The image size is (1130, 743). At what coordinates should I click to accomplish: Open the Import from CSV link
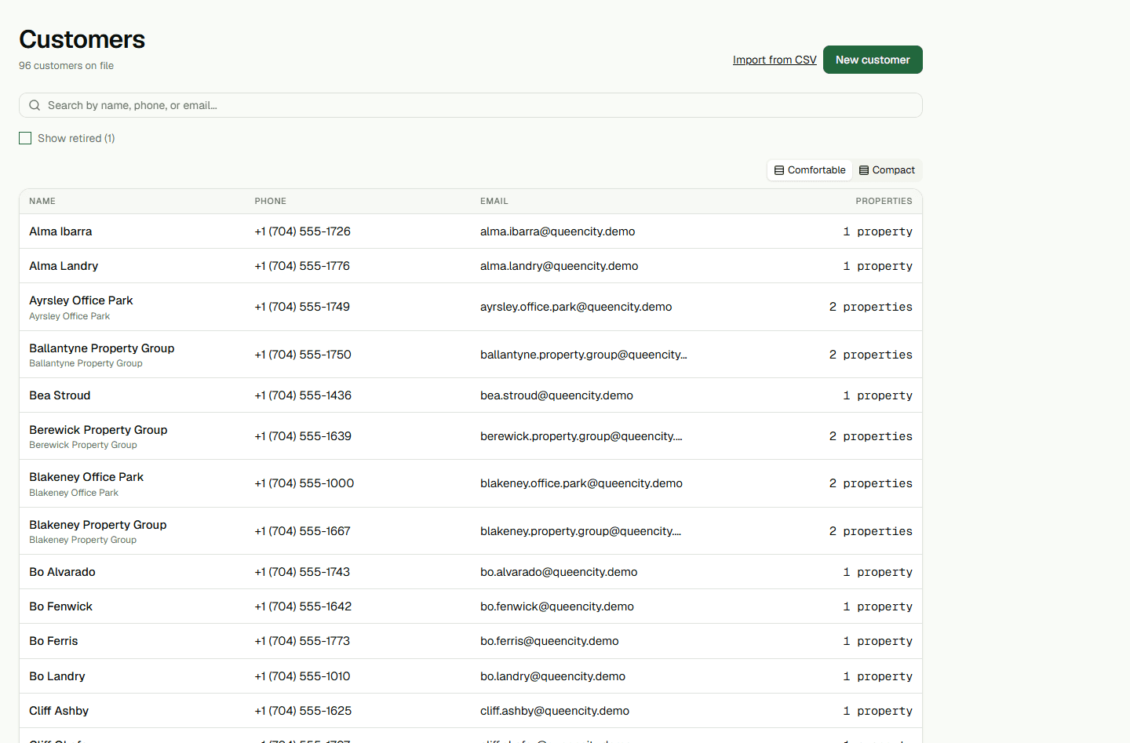click(x=775, y=60)
